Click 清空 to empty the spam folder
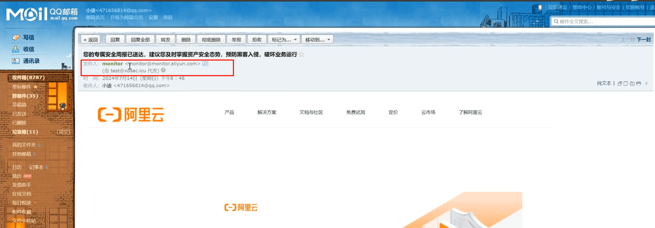 [x=63, y=132]
